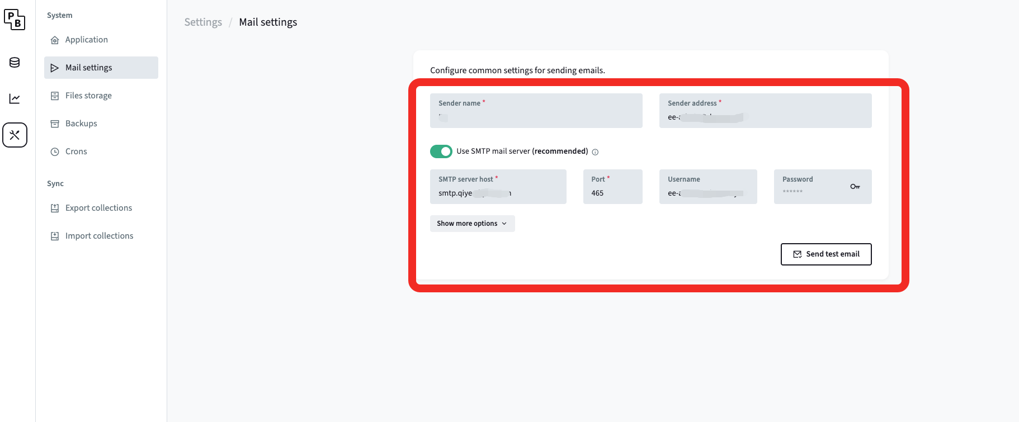Open the Backups section
Screen dimensions: 1019x422
pyautogui.click(x=81, y=124)
